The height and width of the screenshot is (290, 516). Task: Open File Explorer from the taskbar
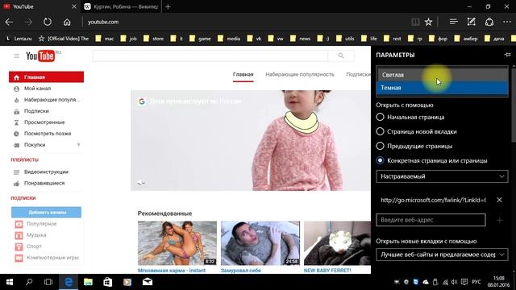(88, 282)
